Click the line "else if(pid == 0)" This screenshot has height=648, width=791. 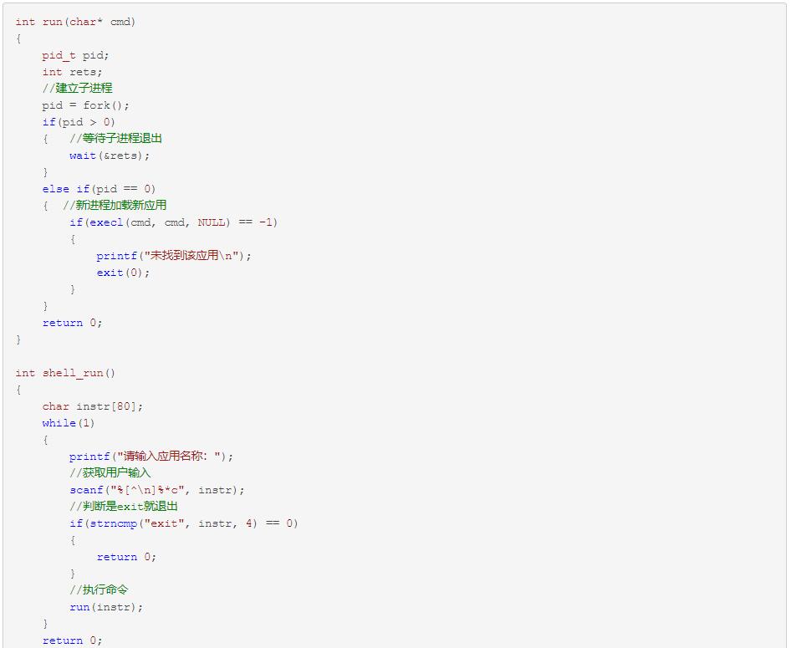click(99, 189)
